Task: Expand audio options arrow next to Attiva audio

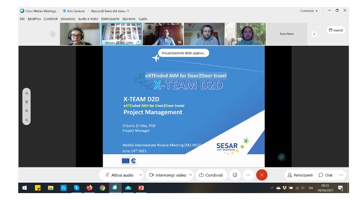Action: point(141,175)
